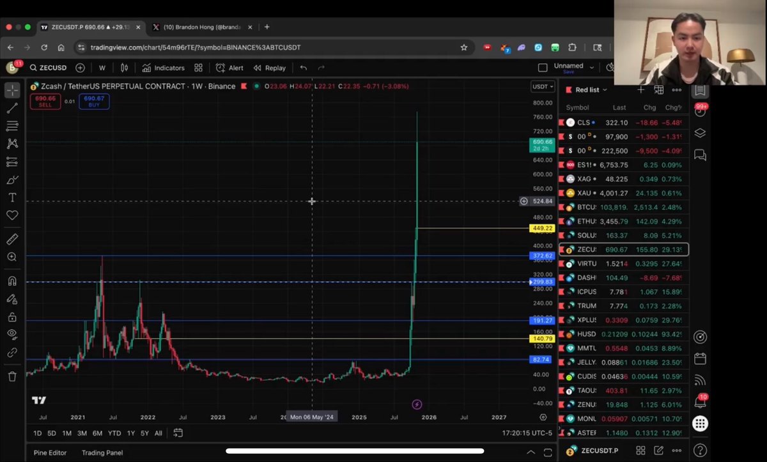This screenshot has height=462, width=767.
Task: Create an Alert from toolbar
Action: coord(229,68)
